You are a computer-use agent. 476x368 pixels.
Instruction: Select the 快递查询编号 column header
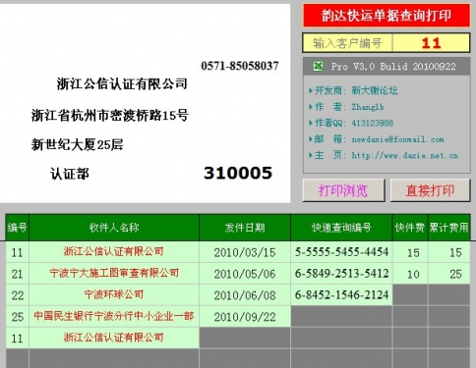[x=341, y=228]
